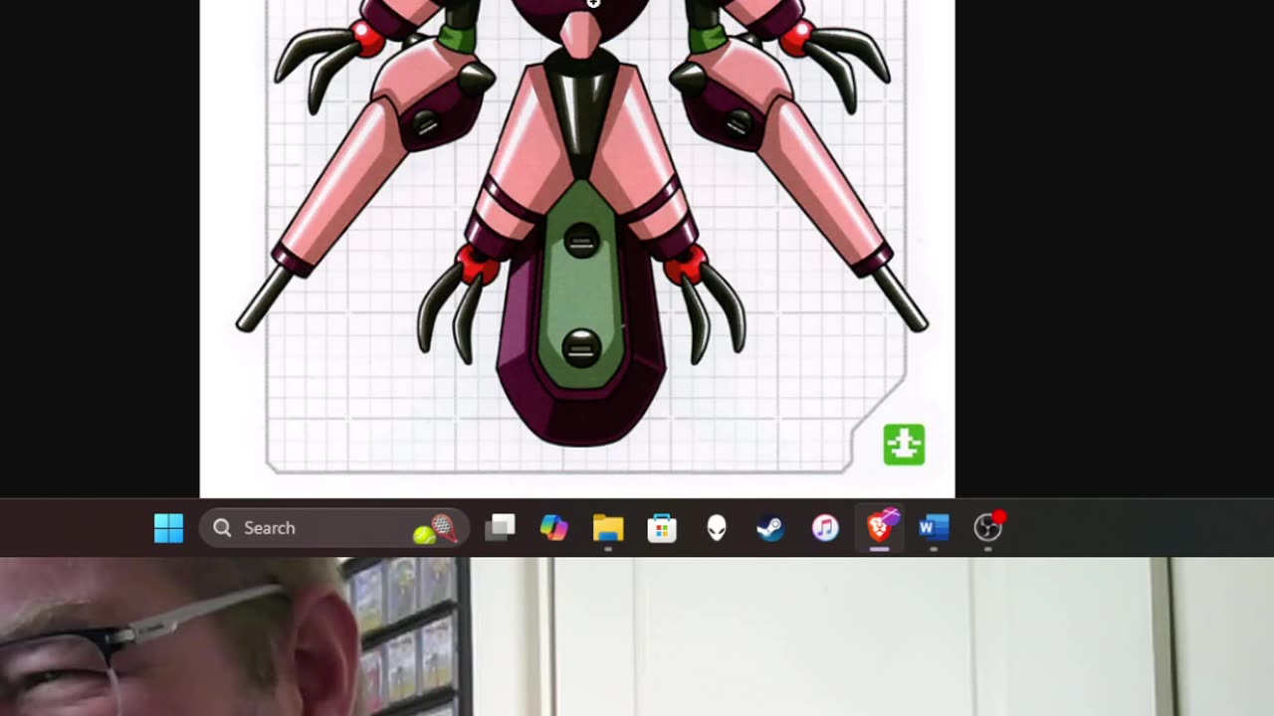The width and height of the screenshot is (1274, 716).
Task: Open Task View from the taskbar
Action: pyautogui.click(x=500, y=528)
